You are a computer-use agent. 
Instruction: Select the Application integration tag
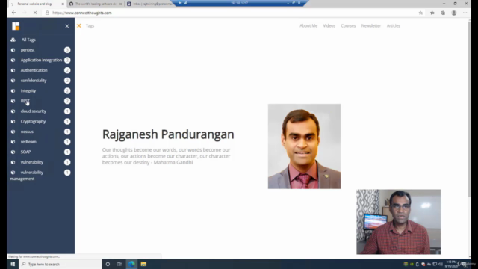pyautogui.click(x=41, y=60)
